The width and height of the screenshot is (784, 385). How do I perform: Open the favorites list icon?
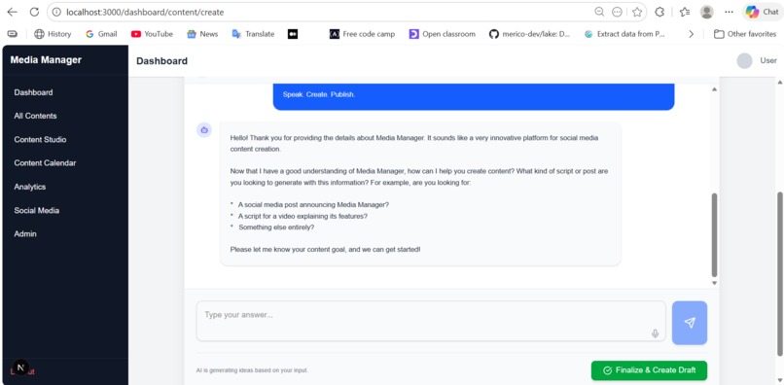pos(685,12)
